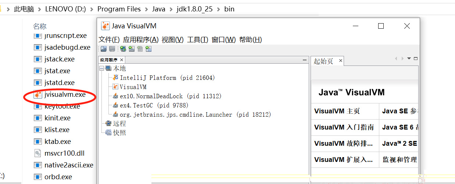Open 监视和管理 link
This screenshot has height=184, width=455.
400,160
